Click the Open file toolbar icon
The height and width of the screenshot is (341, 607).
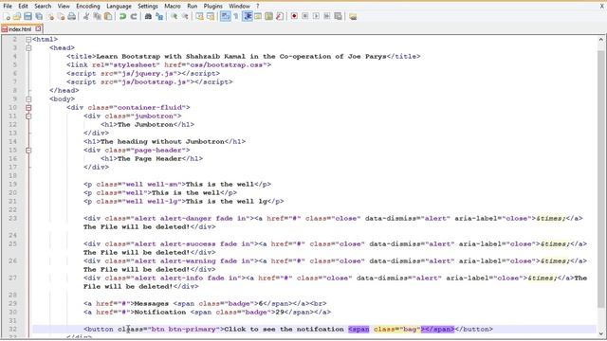(x=17, y=16)
